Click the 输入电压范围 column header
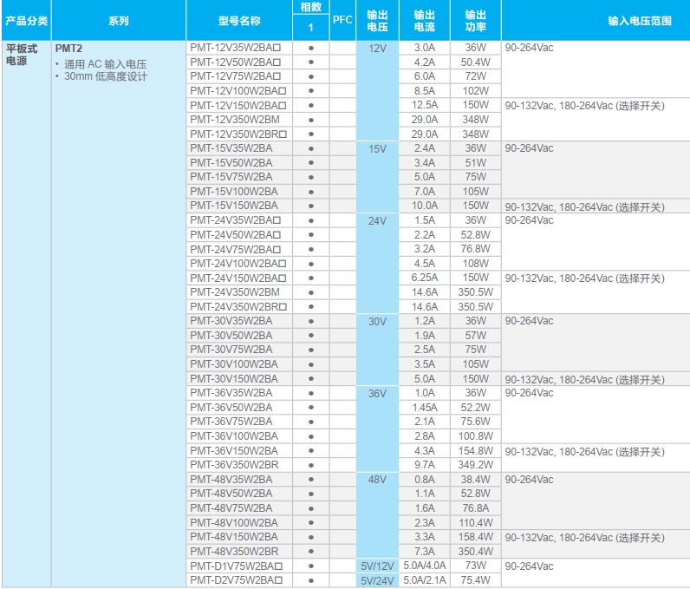The image size is (690, 589). (x=639, y=21)
